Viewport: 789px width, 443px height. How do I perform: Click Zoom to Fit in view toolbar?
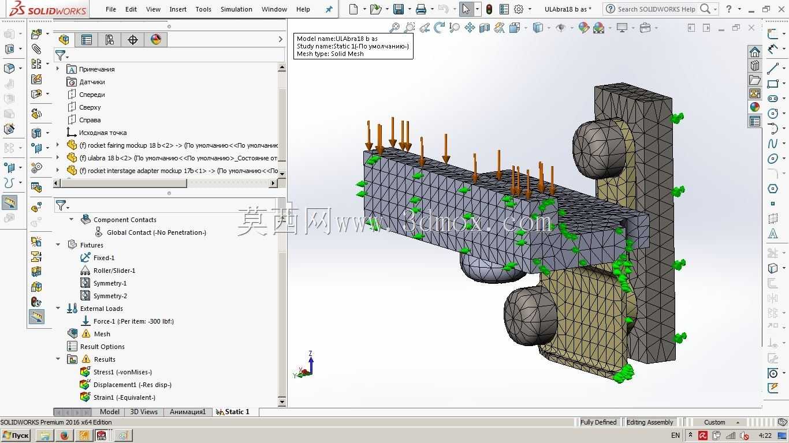pyautogui.click(x=395, y=28)
